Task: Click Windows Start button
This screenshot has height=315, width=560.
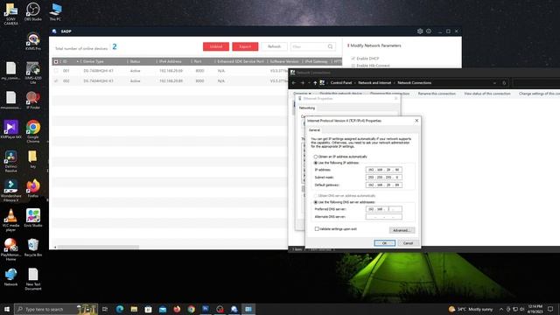Action: [x=7, y=309]
